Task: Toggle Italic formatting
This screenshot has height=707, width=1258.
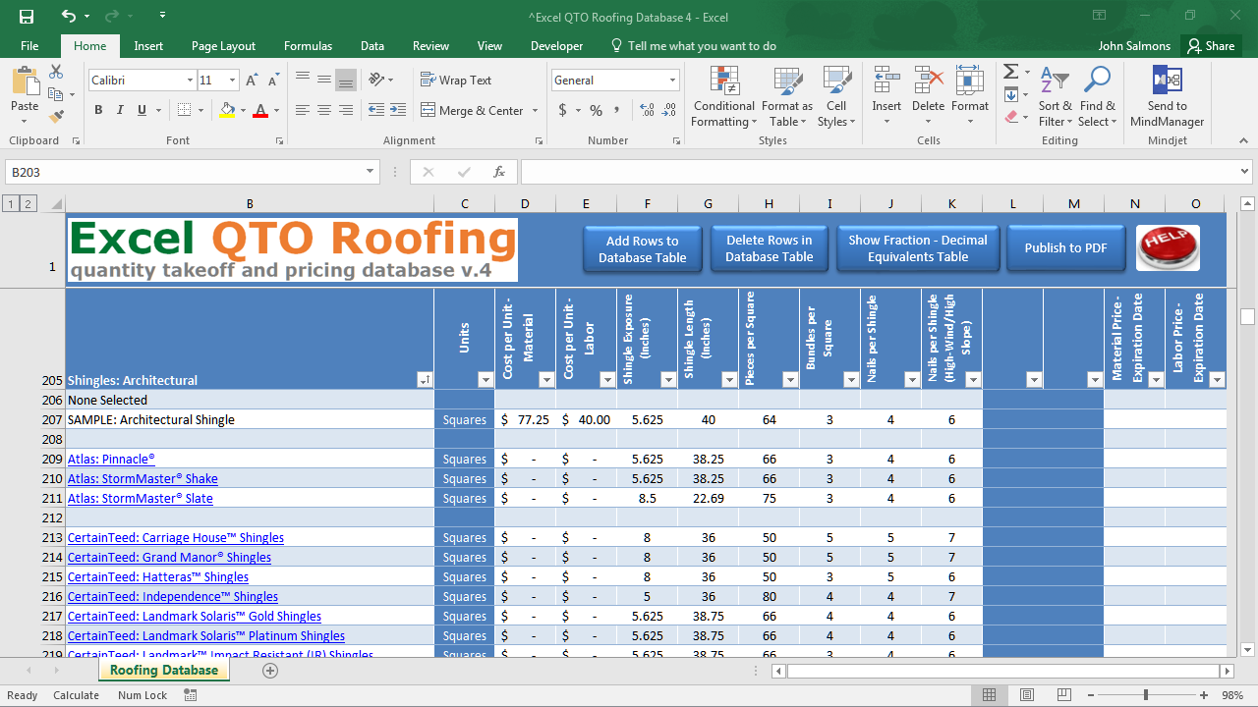Action: coord(121,110)
